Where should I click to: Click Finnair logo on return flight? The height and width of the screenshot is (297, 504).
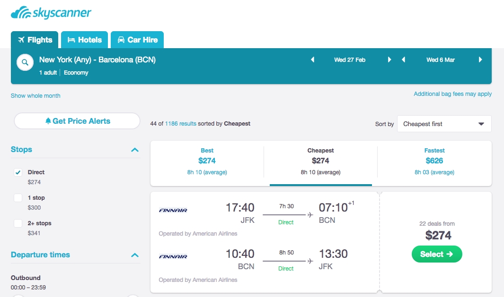pyautogui.click(x=173, y=256)
